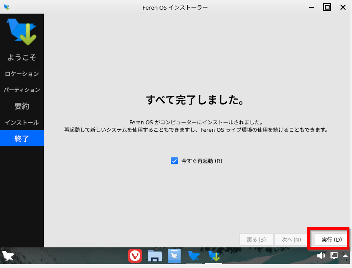Select the ロケーション step in sidebar
Viewport: 352px width, 268px height.
coord(22,74)
